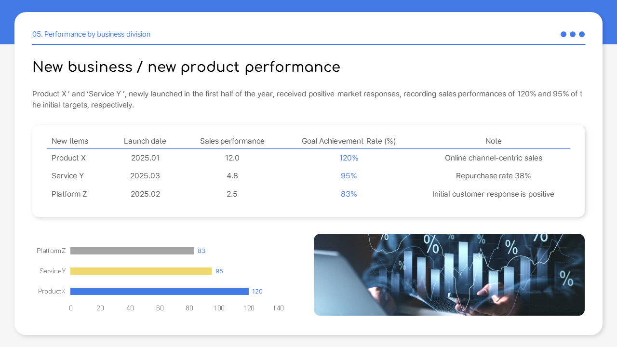The image size is (617, 347).
Task: Select the Product X table row
Action: pos(68,158)
